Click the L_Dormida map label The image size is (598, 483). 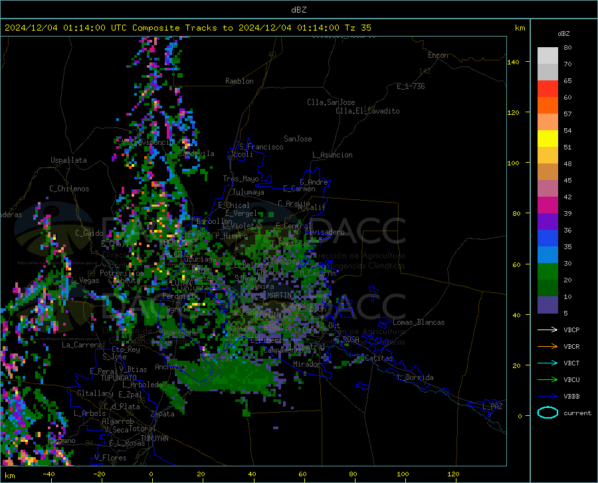pyautogui.click(x=415, y=377)
